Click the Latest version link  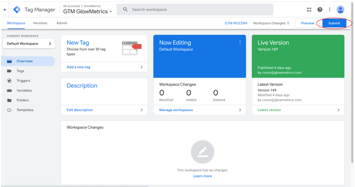(269, 110)
